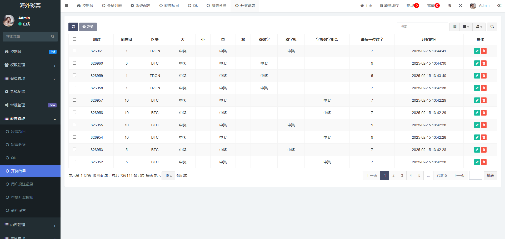Open the export data dropdown

[479, 27]
